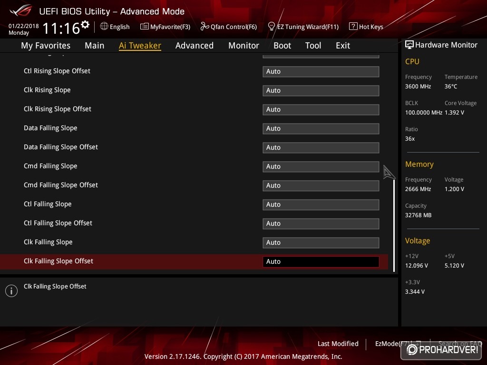Screen dimensions: 487x365
Task: Select the Ctl Falling Slope Offset label
Action: [x=58, y=223]
